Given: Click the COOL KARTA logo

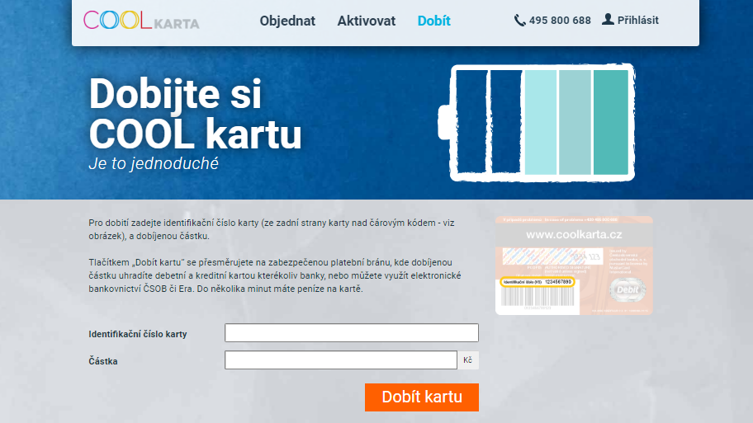Looking at the screenshot, I should coord(141,21).
